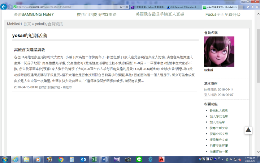
Task: Click the browser Back arrow button
Action: click(x=4, y=7)
